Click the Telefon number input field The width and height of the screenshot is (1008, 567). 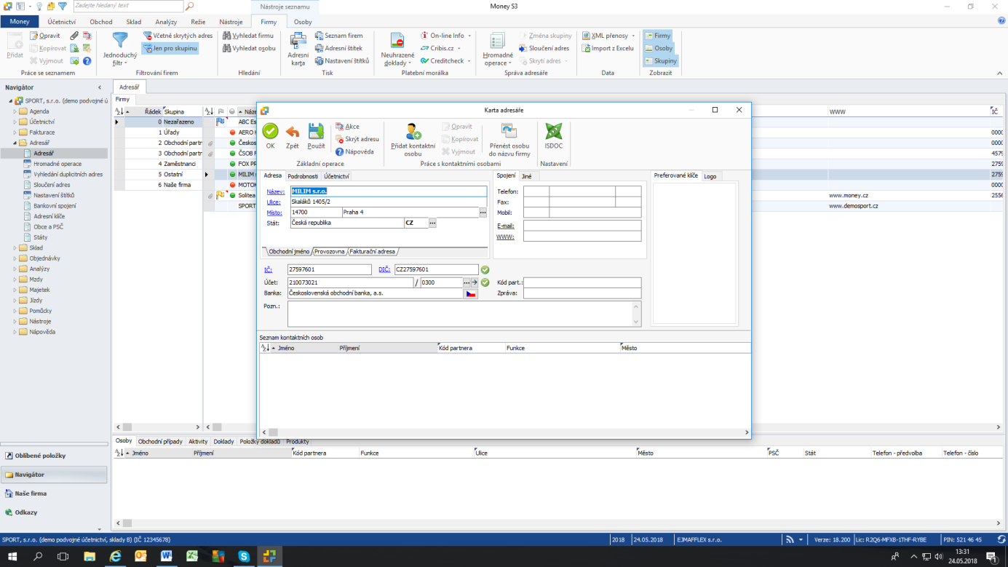click(x=582, y=191)
